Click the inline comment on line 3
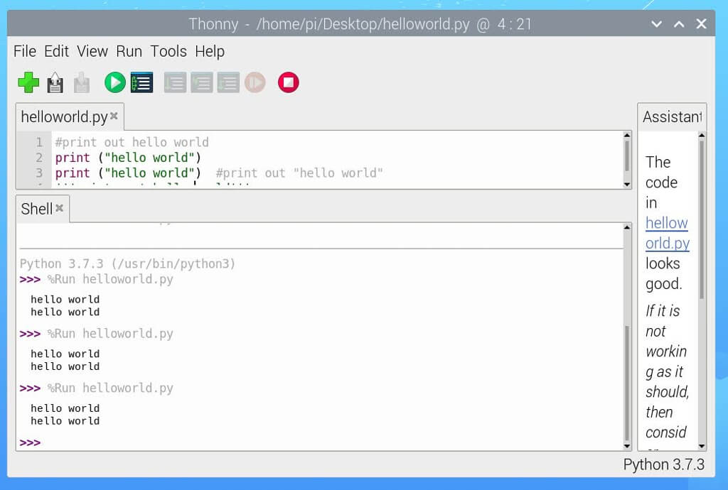 299,173
